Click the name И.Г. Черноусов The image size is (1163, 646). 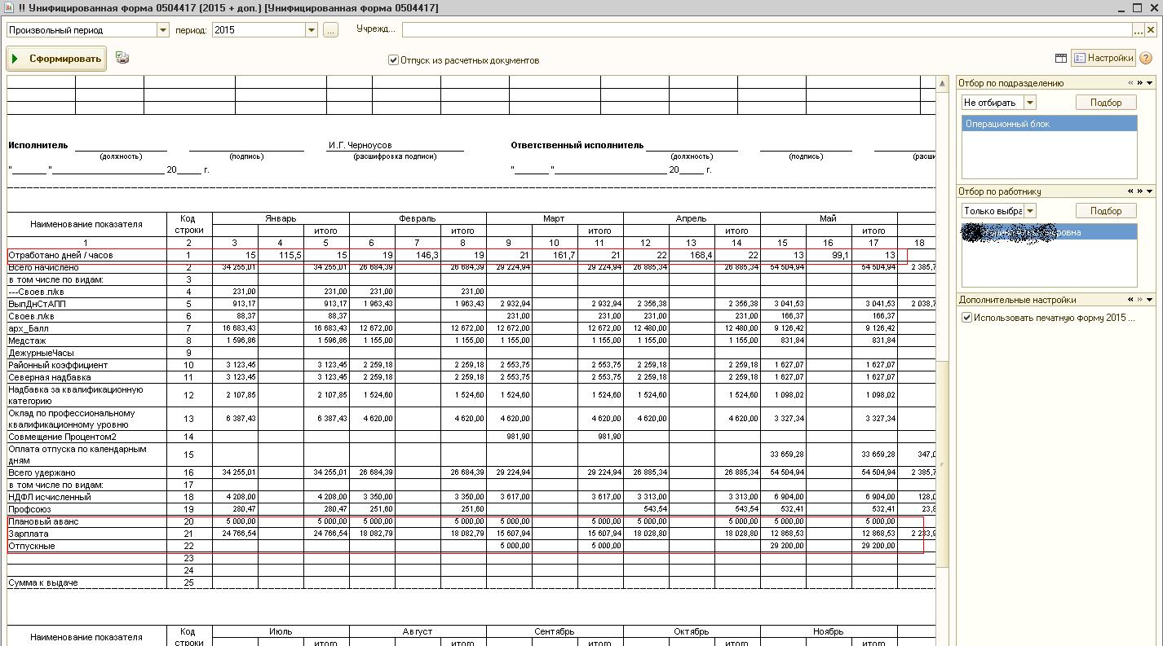[x=360, y=145]
